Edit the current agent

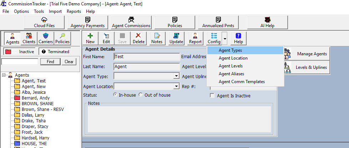pyautogui.click(x=106, y=38)
